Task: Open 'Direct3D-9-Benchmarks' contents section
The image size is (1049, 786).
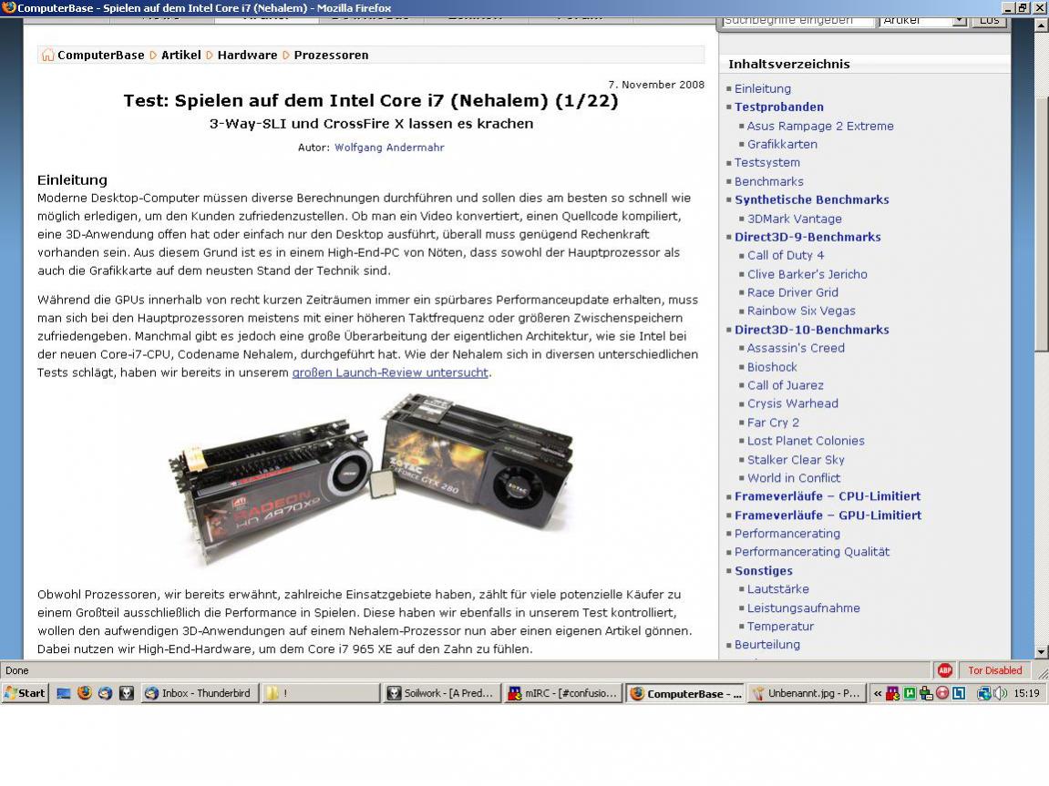Action: 807,237
